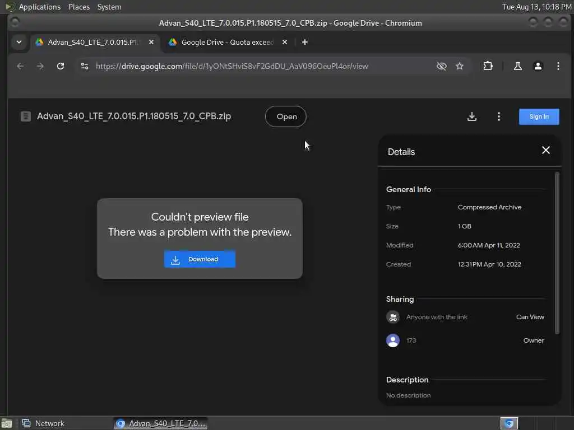Image resolution: width=574 pixels, height=430 pixels.
Task: Click the Sign in button
Action: (539, 116)
